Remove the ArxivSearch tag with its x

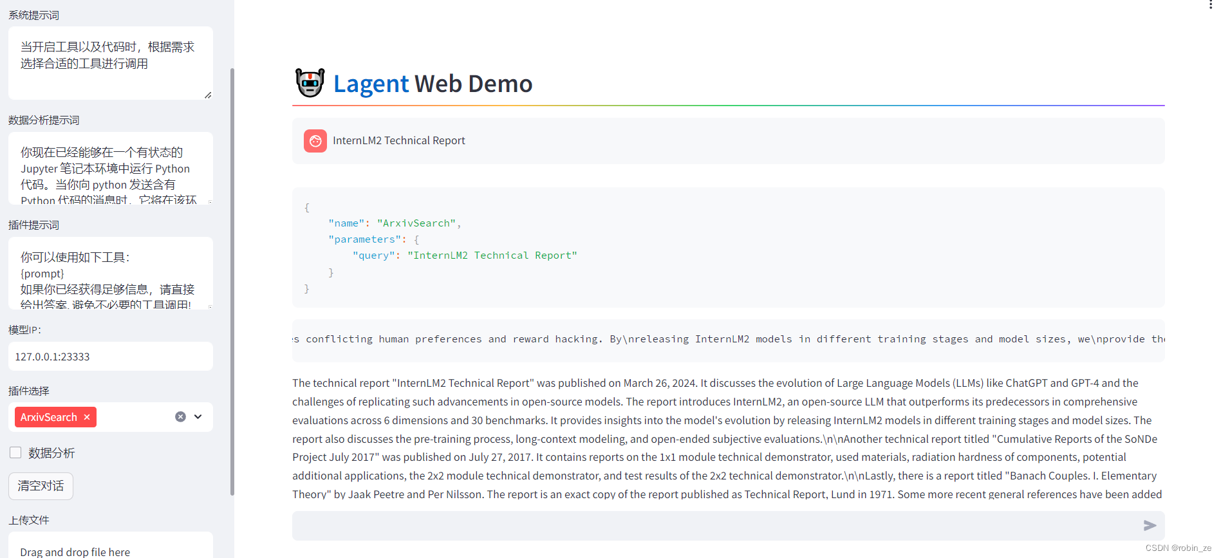pos(87,417)
